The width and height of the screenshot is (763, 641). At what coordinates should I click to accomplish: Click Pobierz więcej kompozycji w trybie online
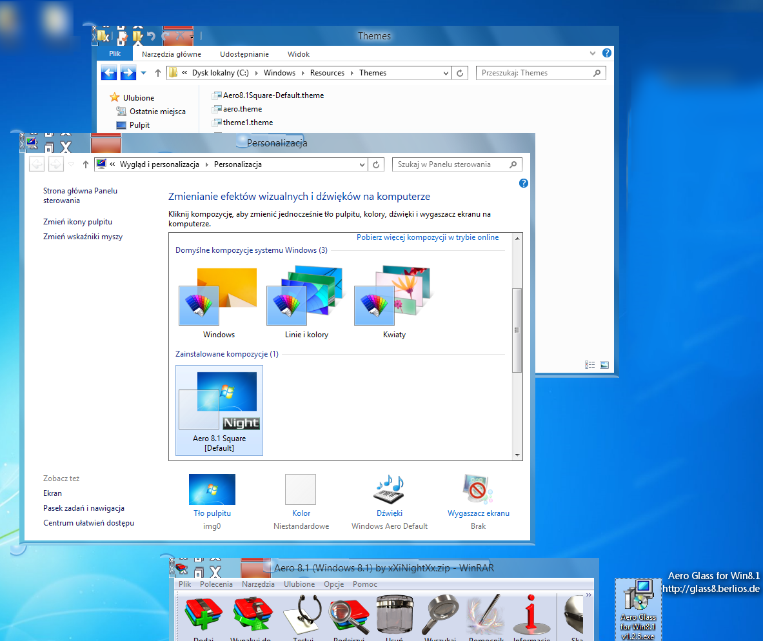tap(428, 237)
